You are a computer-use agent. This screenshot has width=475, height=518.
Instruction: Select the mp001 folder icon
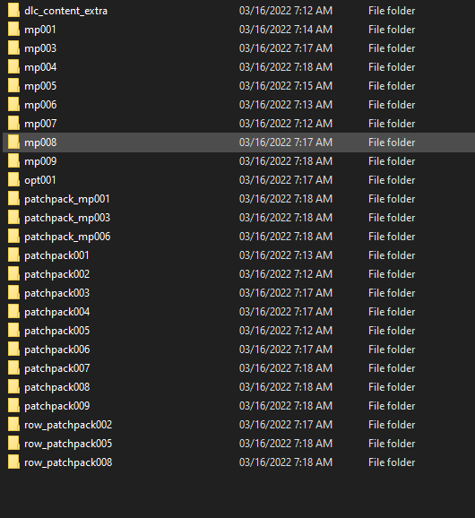coord(13,30)
